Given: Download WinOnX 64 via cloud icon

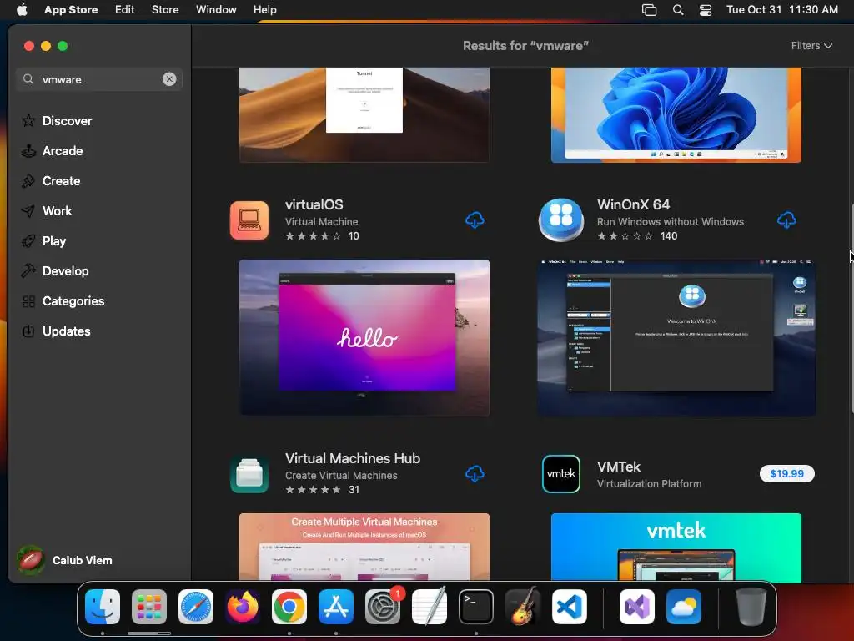Looking at the screenshot, I should (786, 220).
